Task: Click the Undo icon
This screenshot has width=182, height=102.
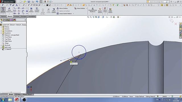Action: coord(37,2)
